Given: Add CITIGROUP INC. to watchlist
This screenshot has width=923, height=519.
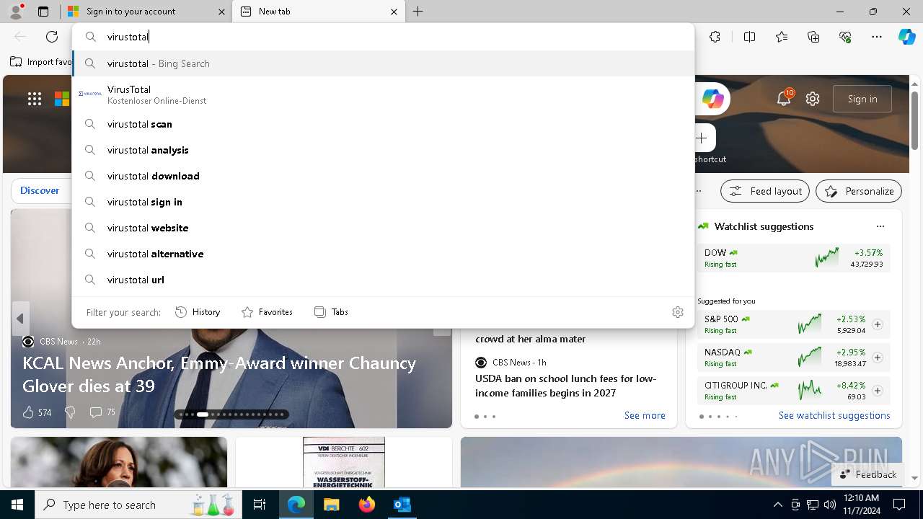Looking at the screenshot, I should 878,391.
